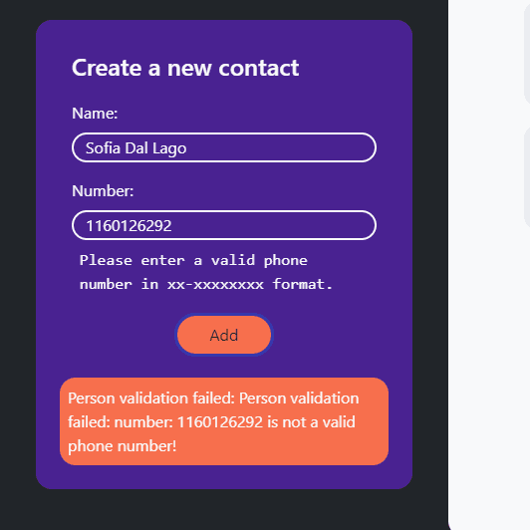Click the valid phone number hint text
Image resolution: width=530 pixels, height=530 pixels.
click(x=206, y=272)
